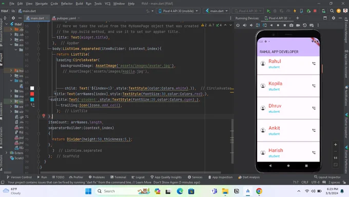
Task: Select the Pixel 4 API 30 device tab
Action: [x=278, y=18]
